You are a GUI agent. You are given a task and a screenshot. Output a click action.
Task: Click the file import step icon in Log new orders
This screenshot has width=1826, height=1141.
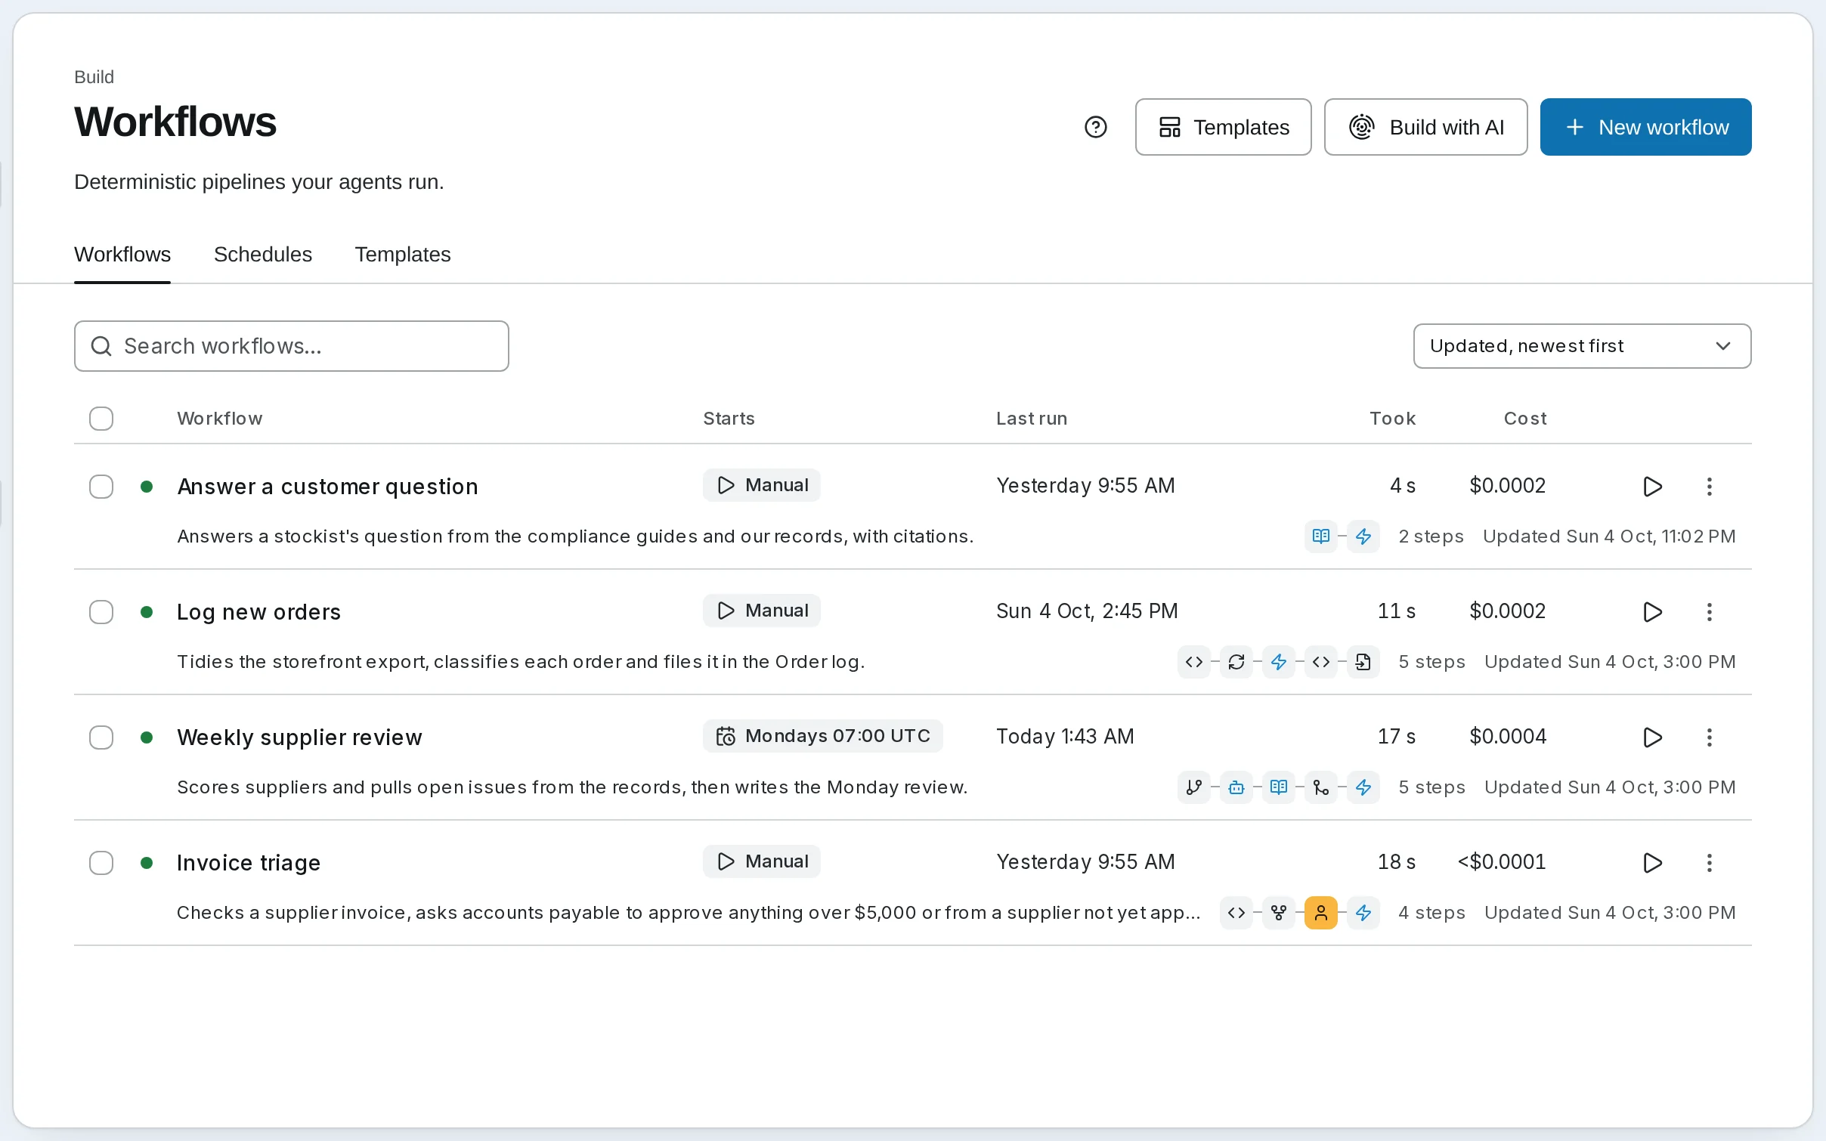[x=1363, y=662]
